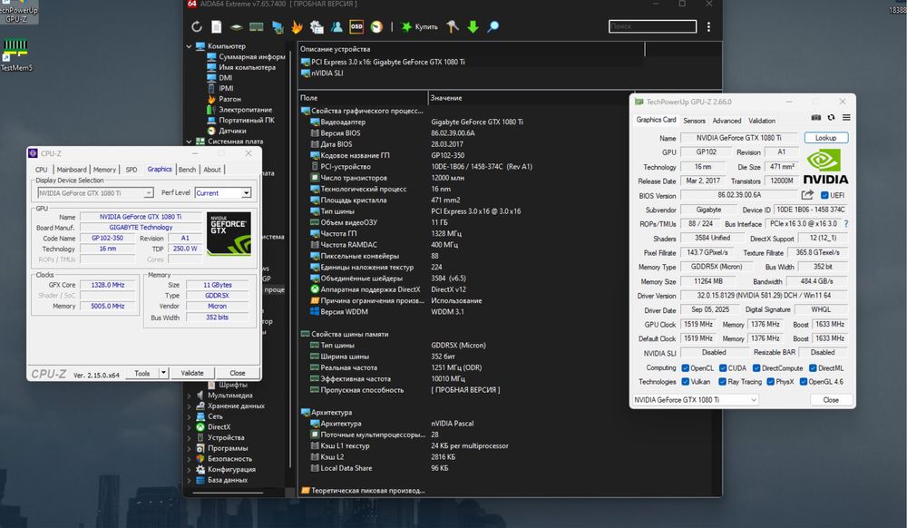The image size is (907, 528).
Task: Expand the Сеть tree node in AIDA64
Action: (x=189, y=416)
